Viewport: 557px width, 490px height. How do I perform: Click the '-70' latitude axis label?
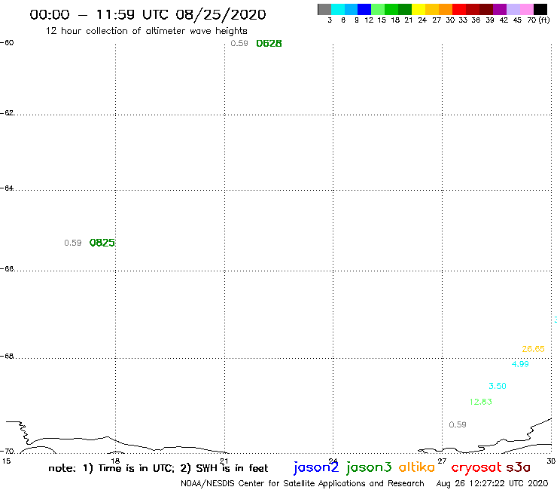(7, 452)
